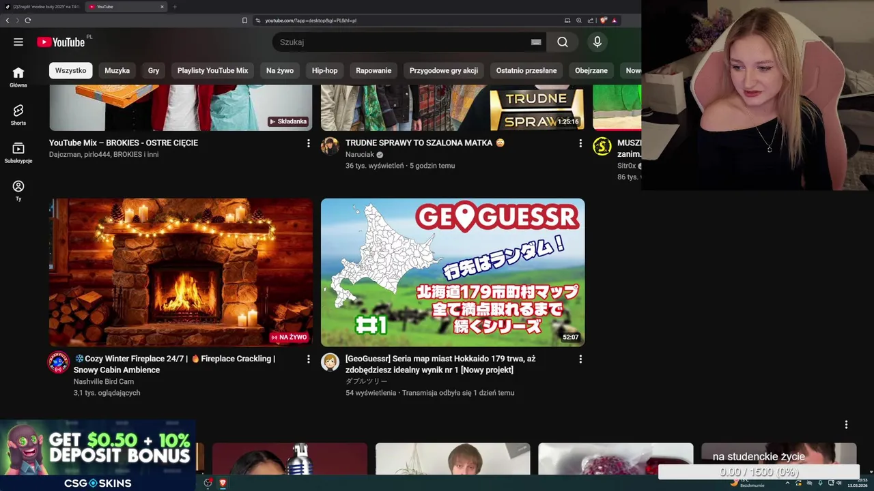Open ダブルツリー channel name link
Screen dimensions: 874x491
click(366, 382)
